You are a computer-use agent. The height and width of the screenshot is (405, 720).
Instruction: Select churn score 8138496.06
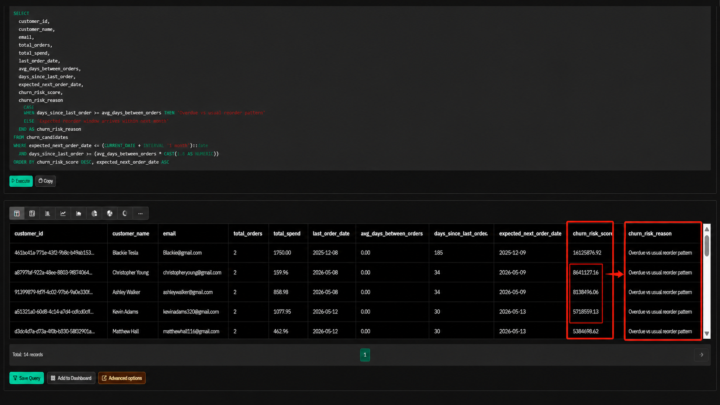pyautogui.click(x=586, y=292)
